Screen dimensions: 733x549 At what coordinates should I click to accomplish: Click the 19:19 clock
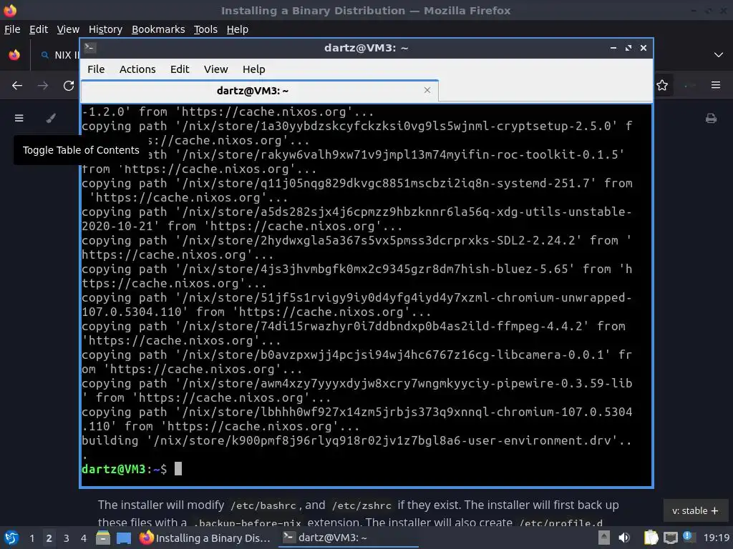tap(717, 538)
